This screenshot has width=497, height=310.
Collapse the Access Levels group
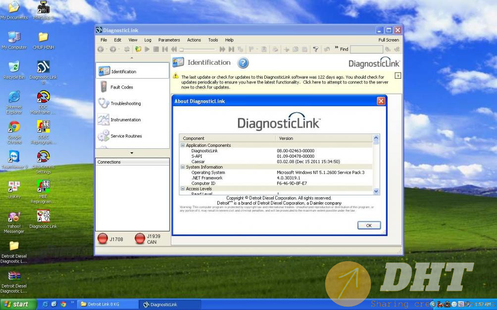pos(183,189)
